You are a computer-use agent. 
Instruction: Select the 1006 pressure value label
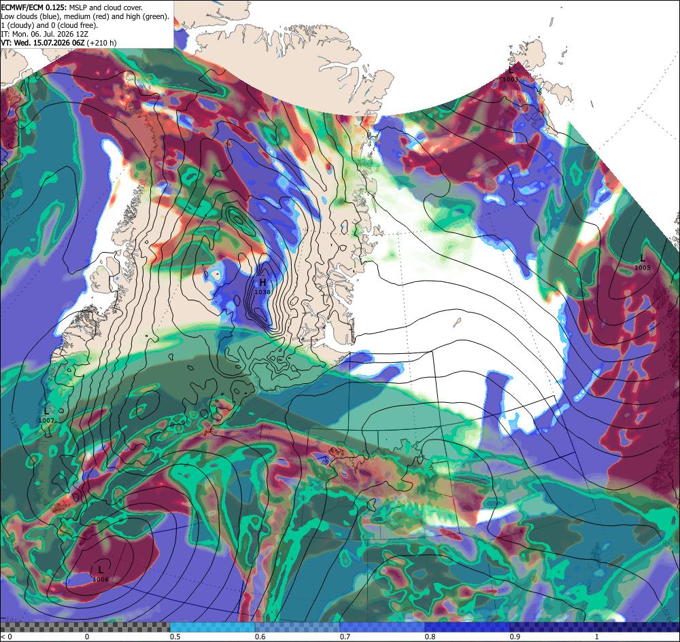[x=101, y=579]
